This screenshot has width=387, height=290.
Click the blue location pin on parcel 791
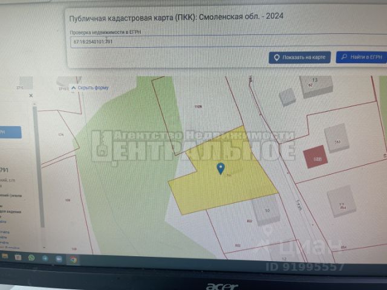[220, 169]
